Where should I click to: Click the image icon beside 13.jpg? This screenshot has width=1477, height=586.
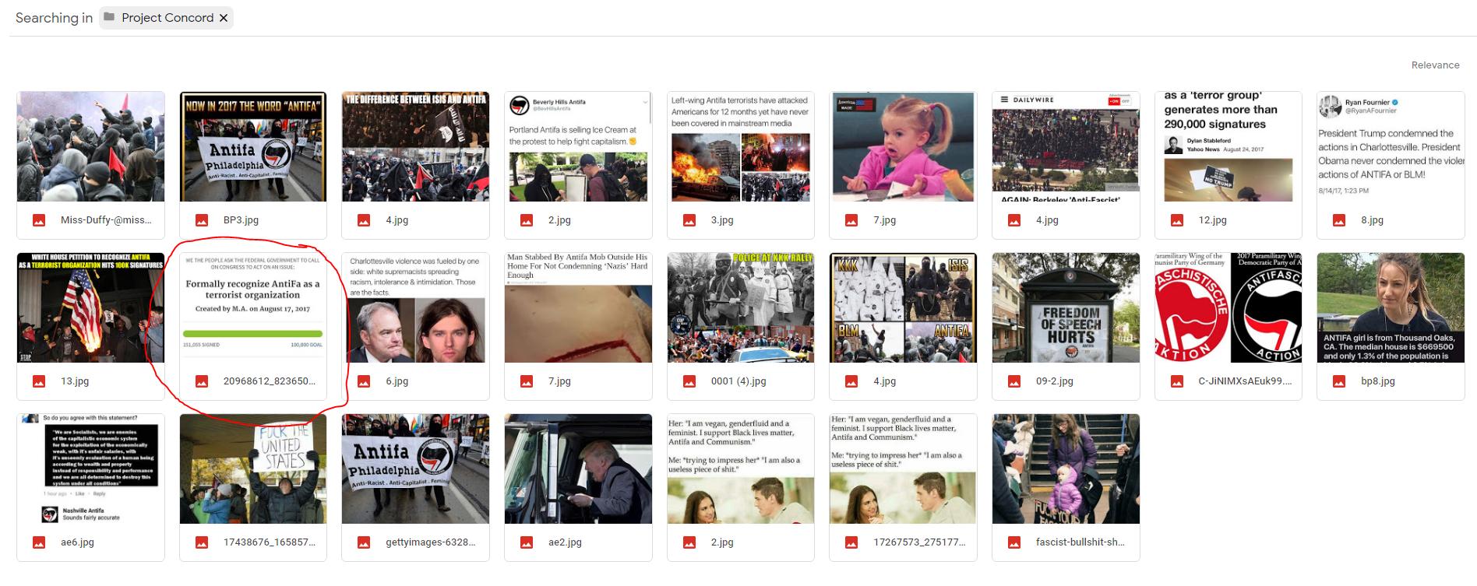click(x=39, y=381)
